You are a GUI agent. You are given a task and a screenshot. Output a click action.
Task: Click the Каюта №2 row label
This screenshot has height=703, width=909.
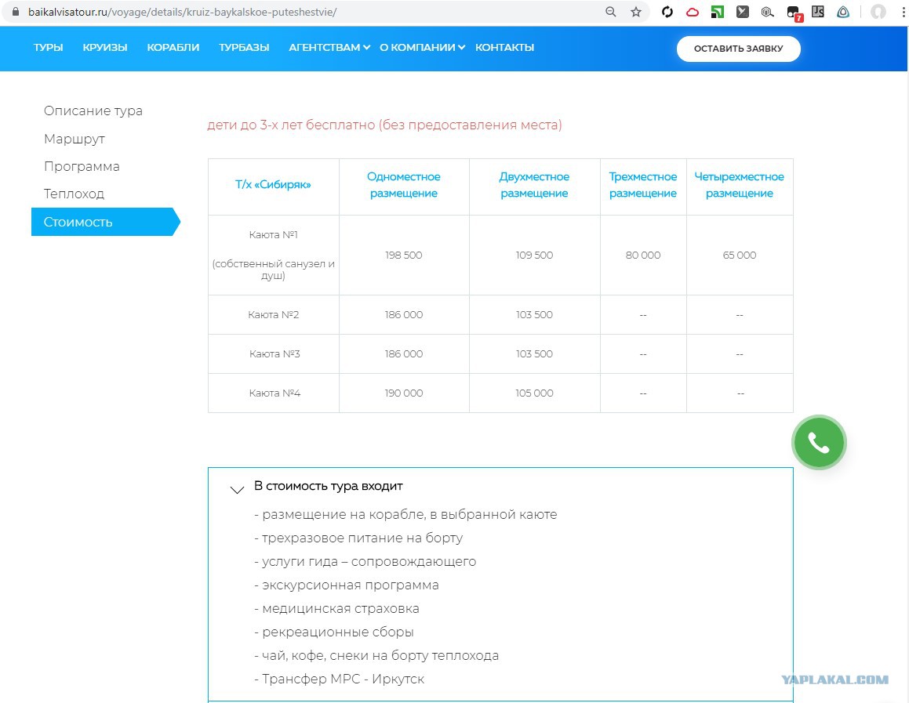tap(273, 314)
